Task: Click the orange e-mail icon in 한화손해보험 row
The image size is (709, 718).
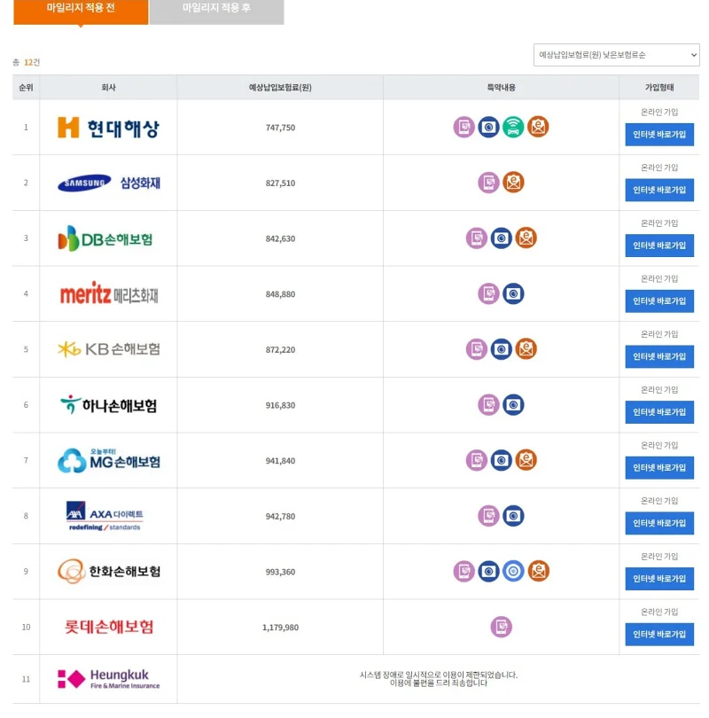Action: point(538,571)
